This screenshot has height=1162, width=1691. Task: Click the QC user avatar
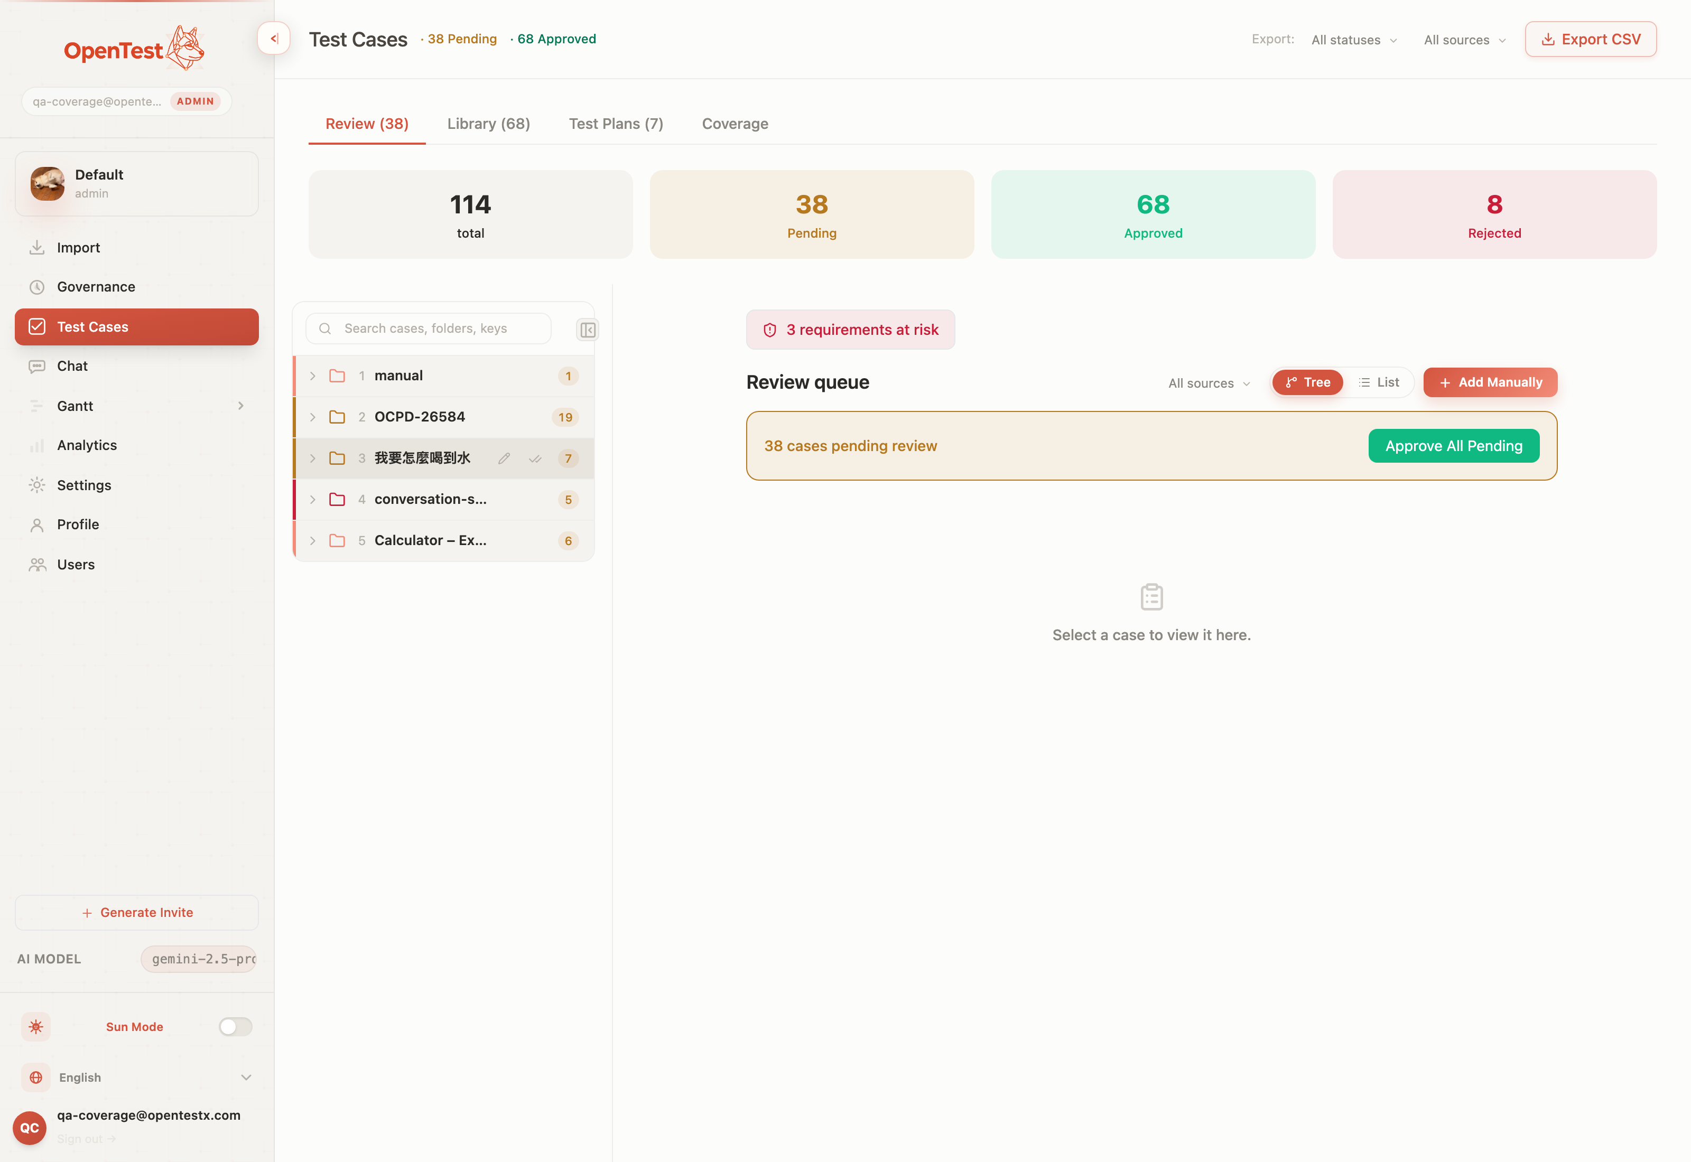pos(30,1127)
